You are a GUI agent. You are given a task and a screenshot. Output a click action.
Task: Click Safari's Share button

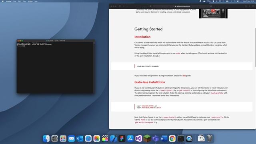[x=246, y=6]
